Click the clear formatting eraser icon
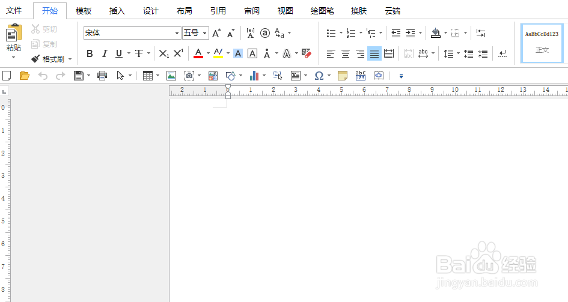The image size is (568, 302). pos(307,53)
